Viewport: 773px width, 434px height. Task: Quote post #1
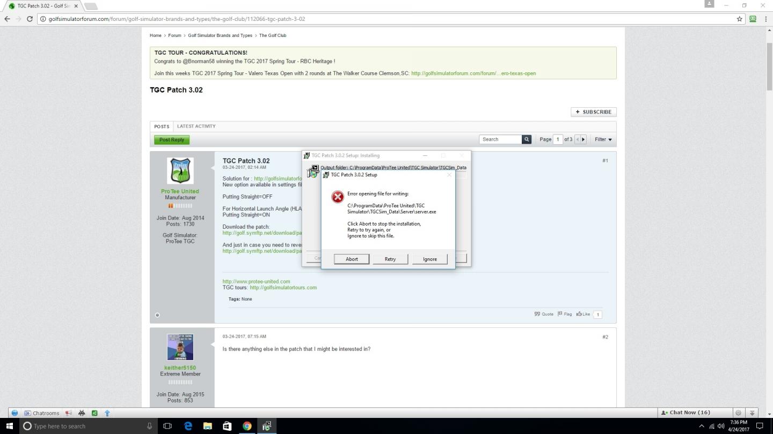[x=544, y=314]
